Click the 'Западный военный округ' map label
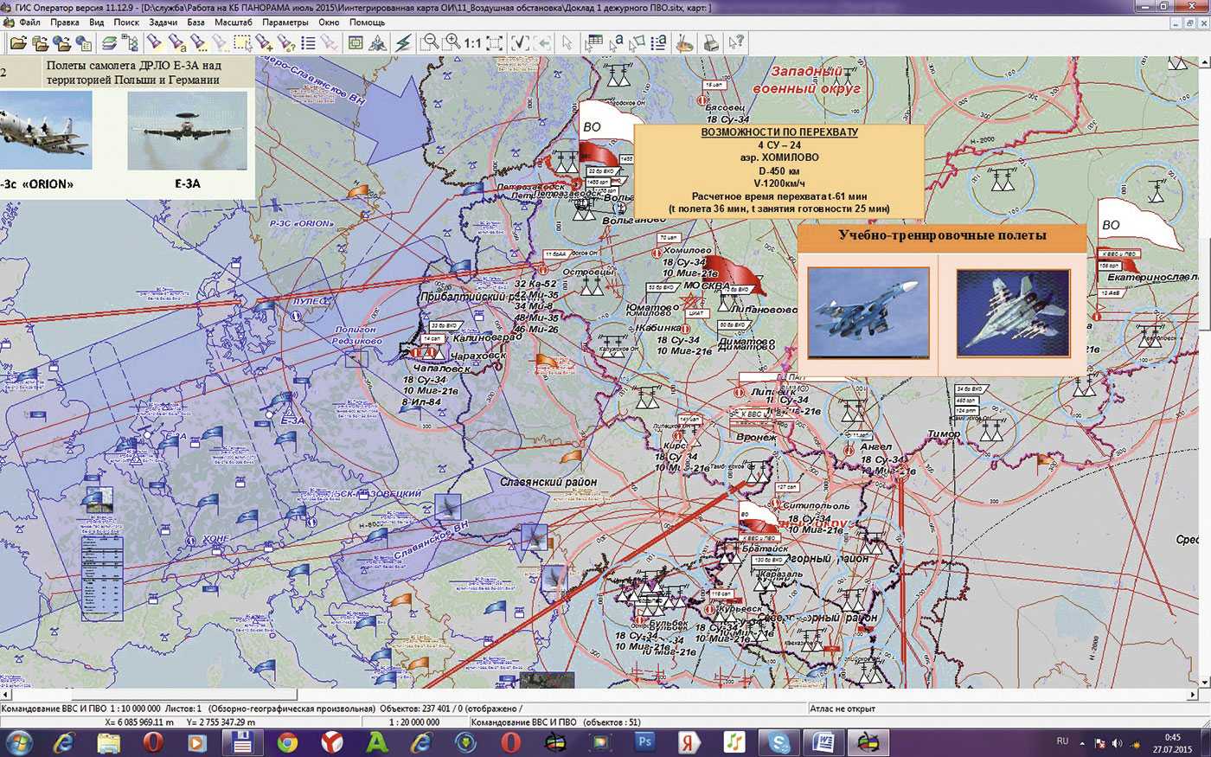1211x757 pixels. [806, 80]
